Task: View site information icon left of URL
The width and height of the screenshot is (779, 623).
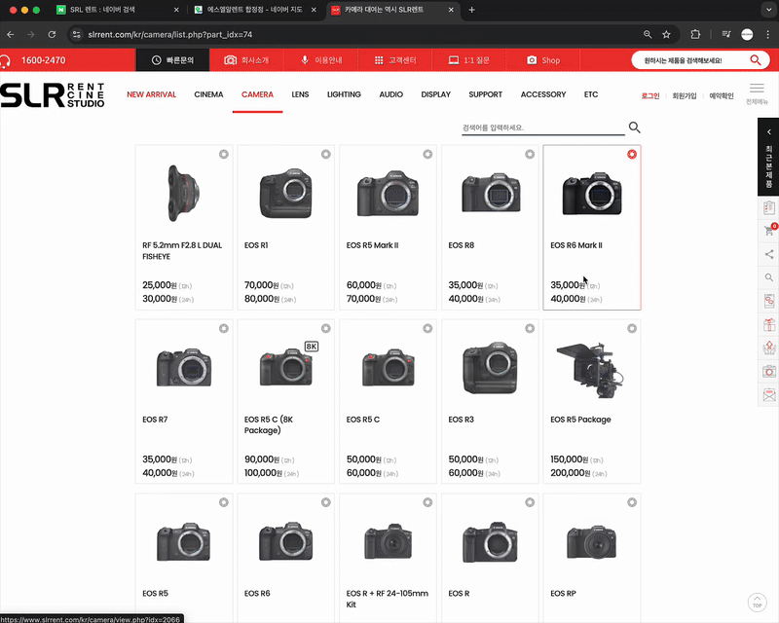Action: click(x=77, y=34)
